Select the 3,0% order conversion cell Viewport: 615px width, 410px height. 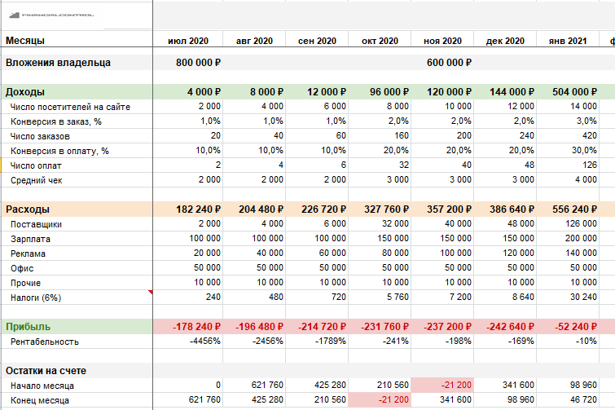(568, 121)
